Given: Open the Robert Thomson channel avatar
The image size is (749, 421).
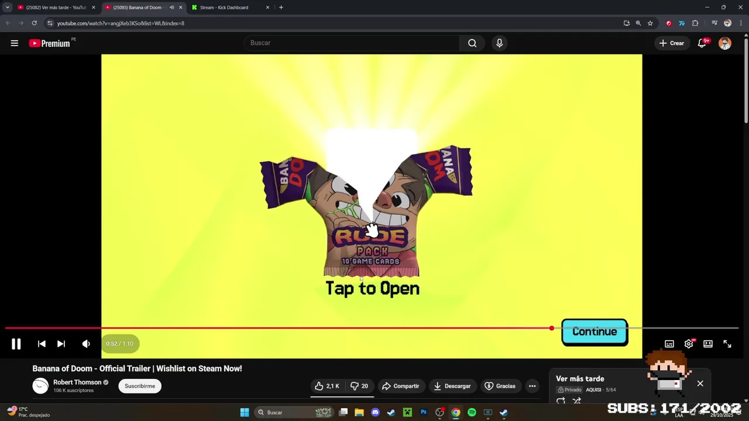Looking at the screenshot, I should pyautogui.click(x=40, y=386).
